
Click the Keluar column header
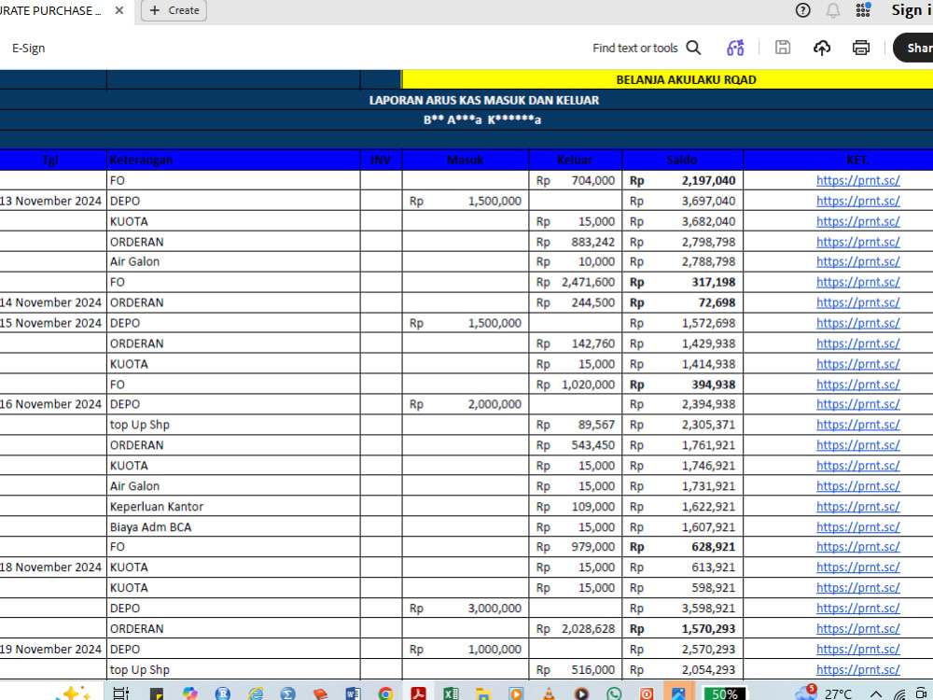pos(576,160)
